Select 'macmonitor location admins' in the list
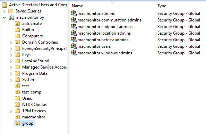Viewport: 206px width, 134px height. click(x=104, y=33)
